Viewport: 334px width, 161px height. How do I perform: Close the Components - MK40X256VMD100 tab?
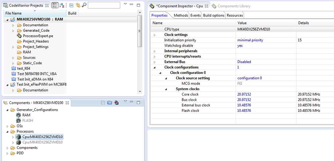67,103
